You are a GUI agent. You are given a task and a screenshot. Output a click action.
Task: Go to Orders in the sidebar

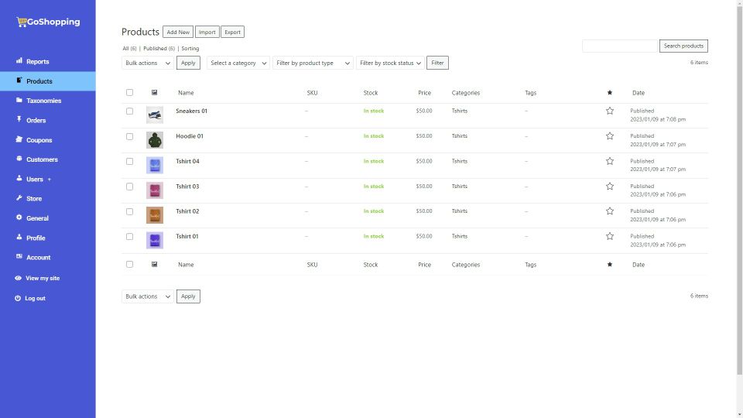coord(36,120)
